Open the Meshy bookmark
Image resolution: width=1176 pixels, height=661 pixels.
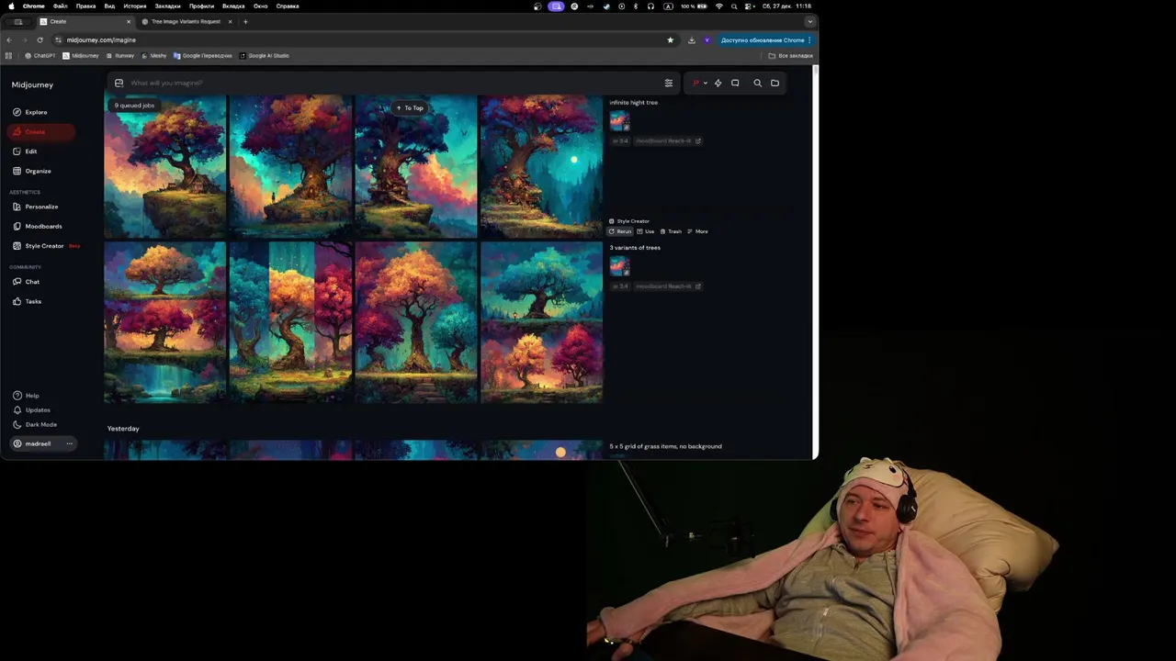(x=153, y=56)
